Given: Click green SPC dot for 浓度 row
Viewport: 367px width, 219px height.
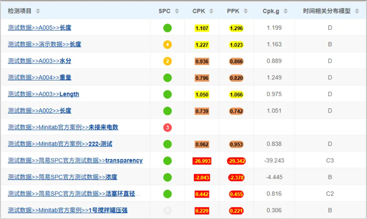Looking at the screenshot, I should [x=167, y=177].
